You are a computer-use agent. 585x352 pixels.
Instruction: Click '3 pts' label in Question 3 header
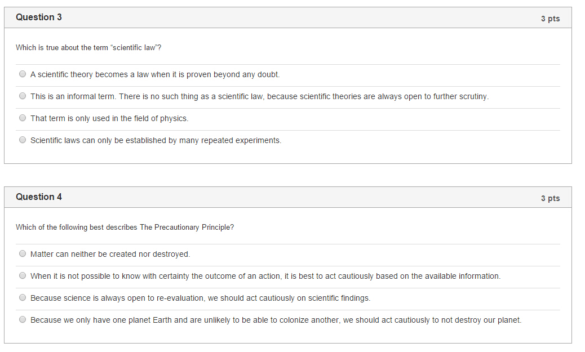pyautogui.click(x=550, y=19)
